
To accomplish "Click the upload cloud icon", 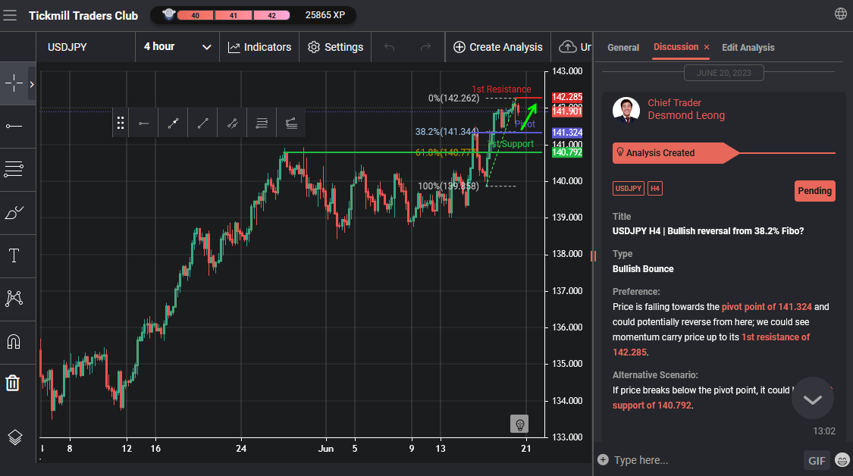I will click(567, 47).
